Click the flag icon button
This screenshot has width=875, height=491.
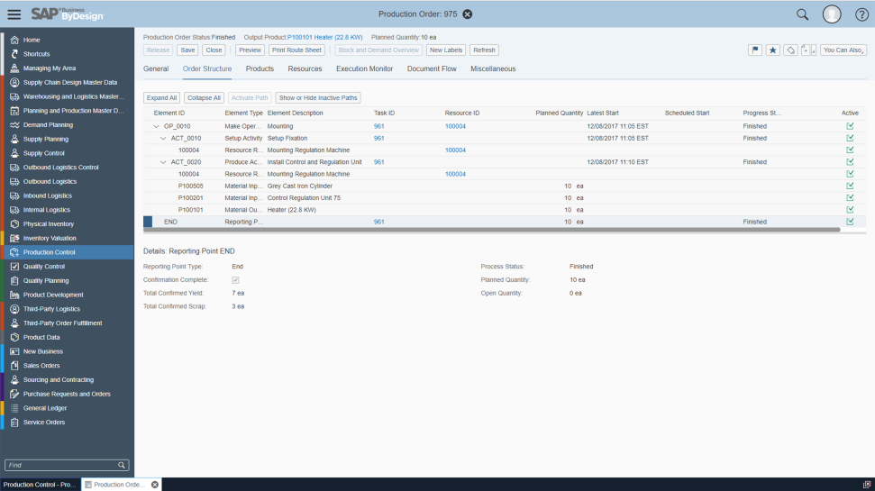tap(755, 50)
